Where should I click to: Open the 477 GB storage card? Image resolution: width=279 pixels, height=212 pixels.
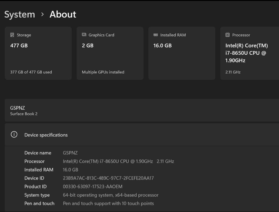(x=38, y=53)
